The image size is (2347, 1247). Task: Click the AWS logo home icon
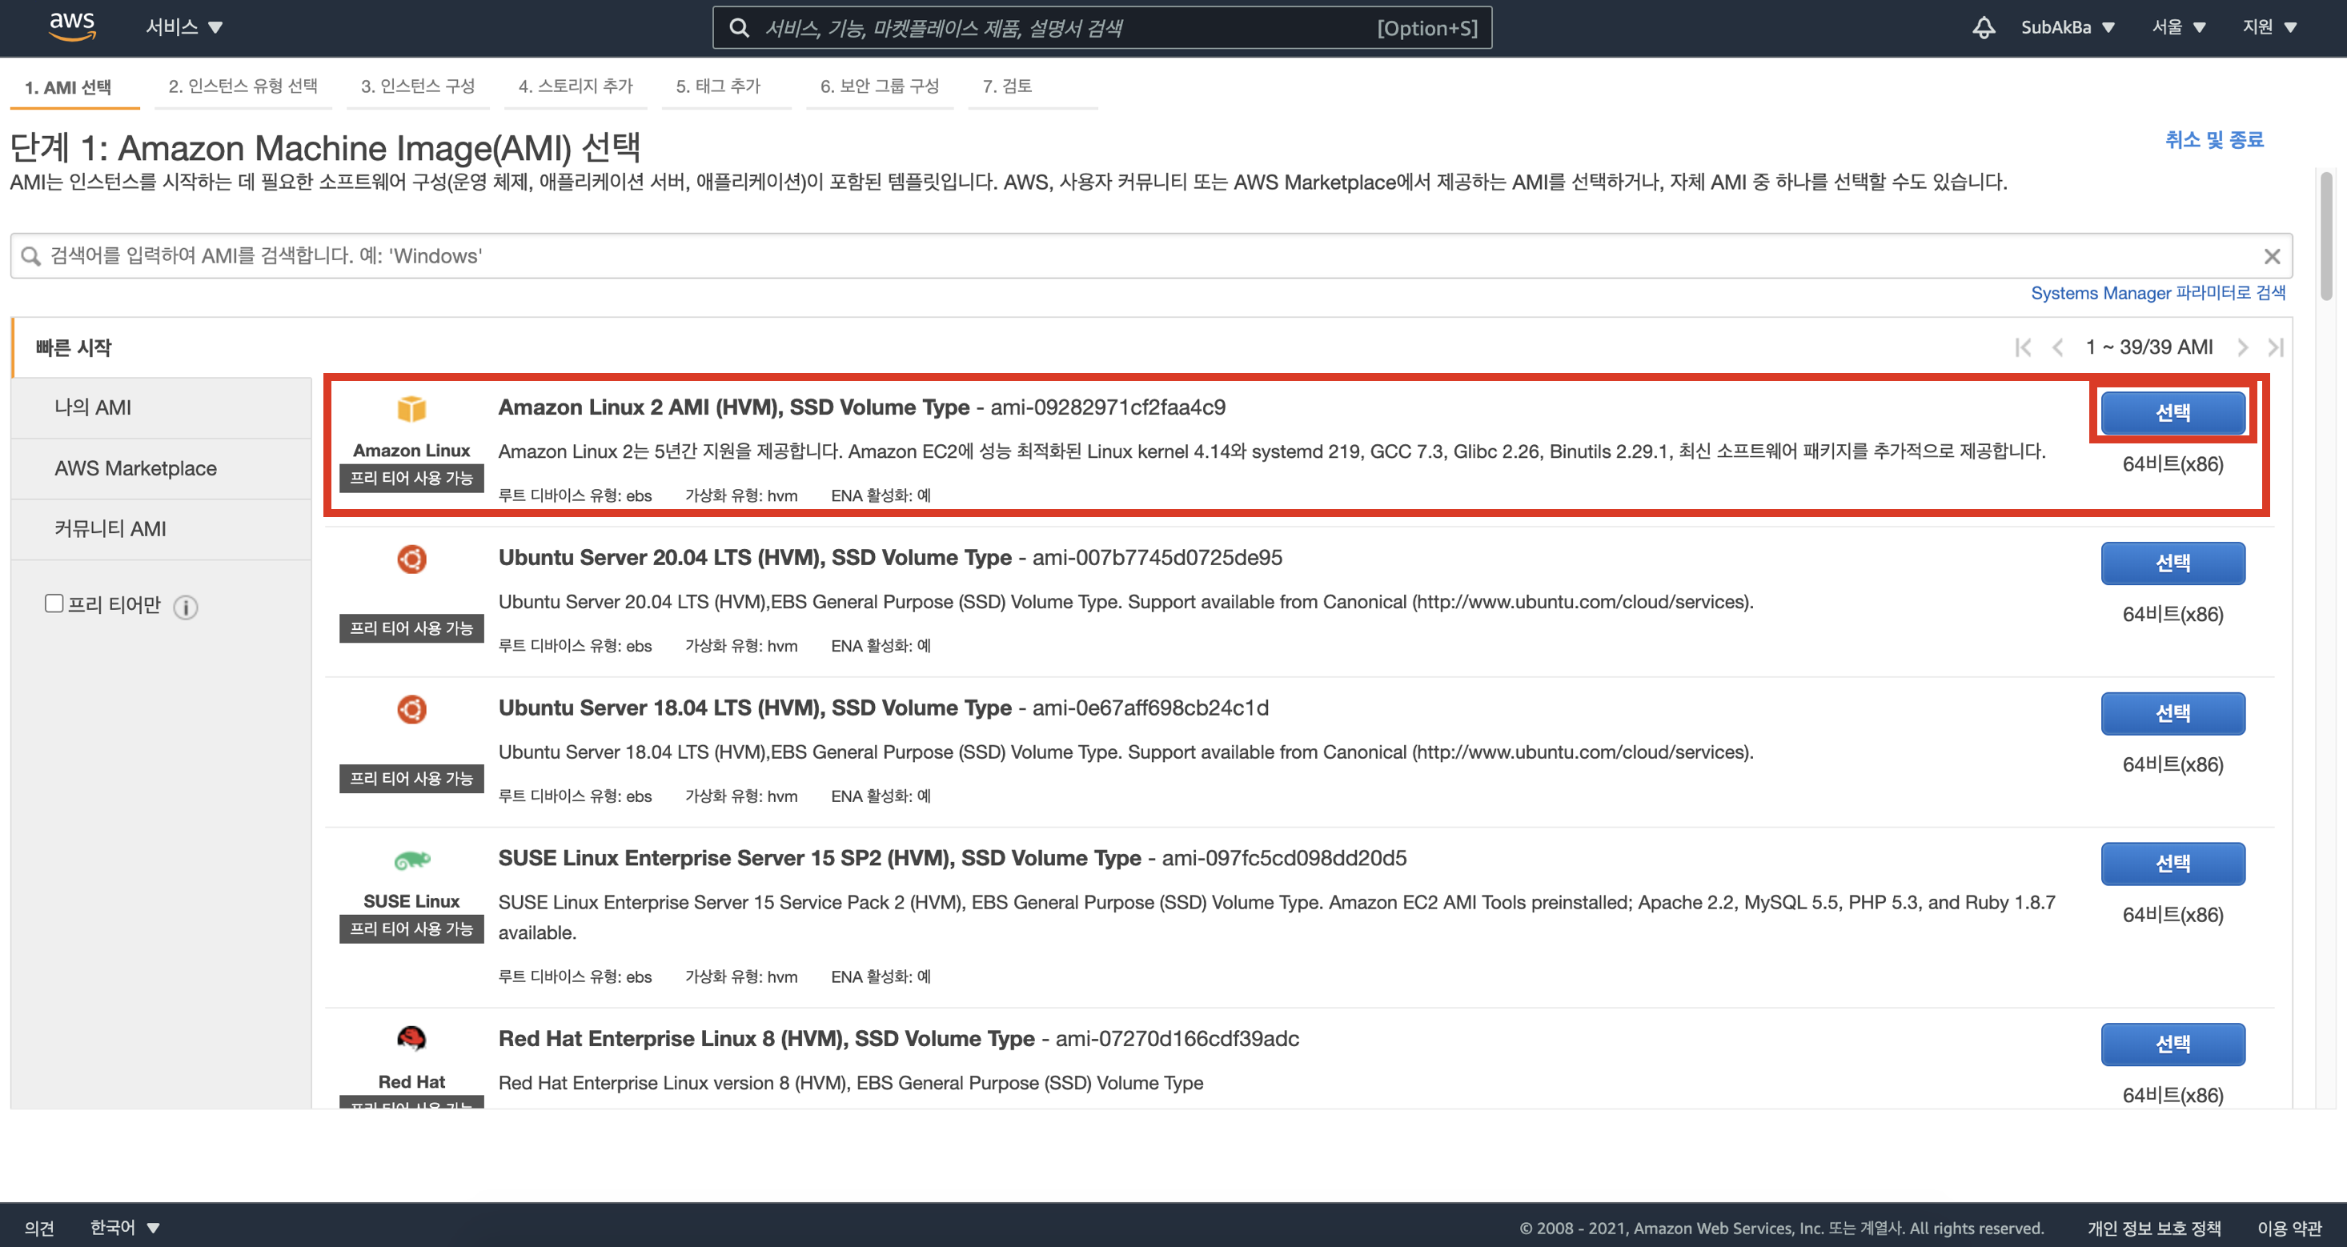click(x=72, y=26)
